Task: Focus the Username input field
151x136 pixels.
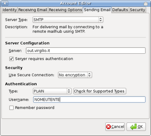Action: 89,100
